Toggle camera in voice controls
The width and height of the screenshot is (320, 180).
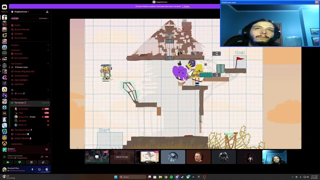(8, 162)
